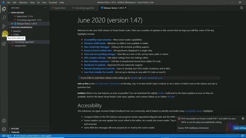
Task: Open the Windows ARM builds link
Action: pos(95,43)
